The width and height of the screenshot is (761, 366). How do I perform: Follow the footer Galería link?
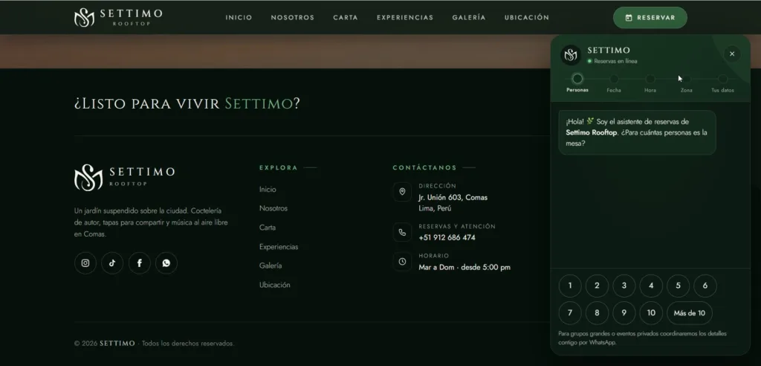pos(271,266)
